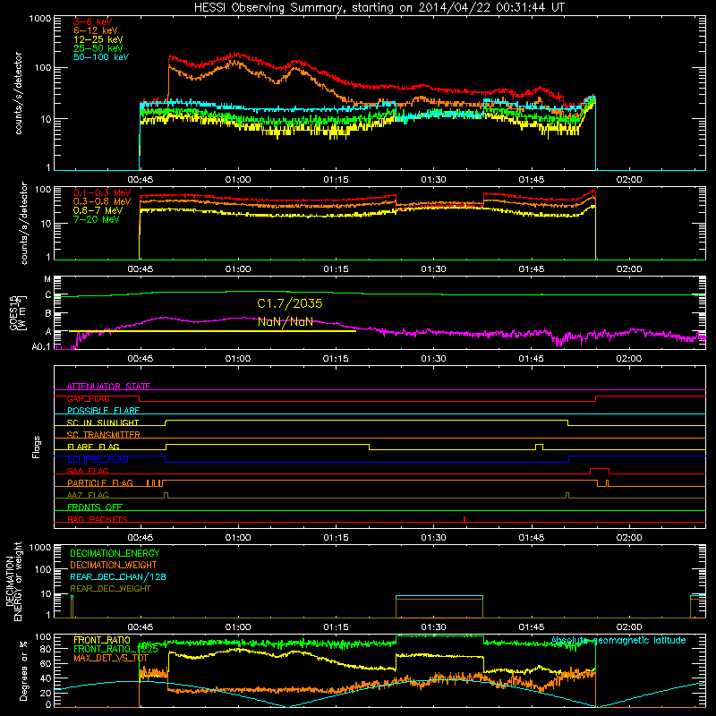
Task: Click the 0.3-0.8 MeV legend label
Action: [102, 202]
